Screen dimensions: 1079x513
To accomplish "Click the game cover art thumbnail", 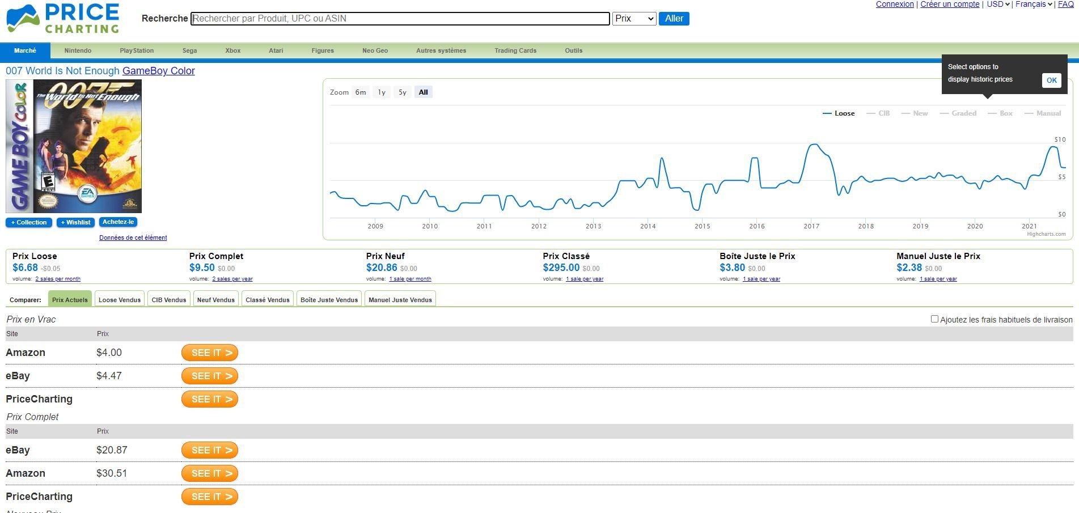I will click(x=74, y=146).
